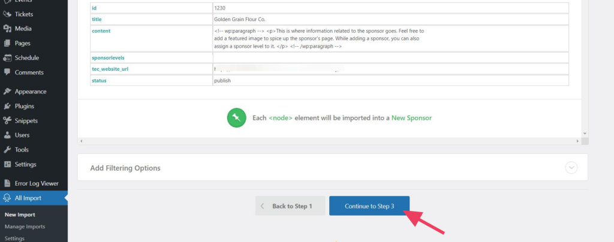The height and width of the screenshot is (242, 614).
Task: Click Continue to Step 3 button
Action: tap(369, 206)
